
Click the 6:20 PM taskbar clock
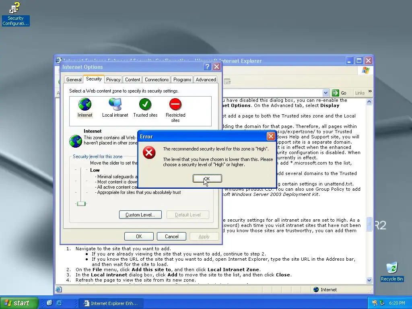tap(397, 303)
